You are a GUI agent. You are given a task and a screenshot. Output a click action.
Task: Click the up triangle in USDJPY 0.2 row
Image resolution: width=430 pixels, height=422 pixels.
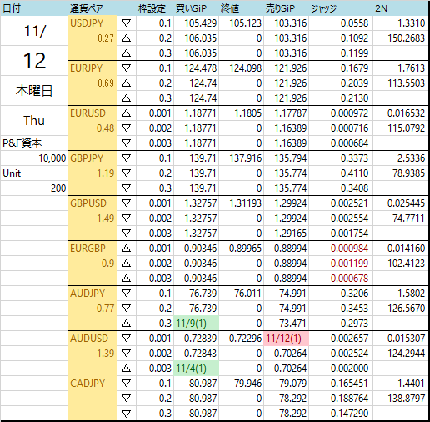click(x=126, y=38)
